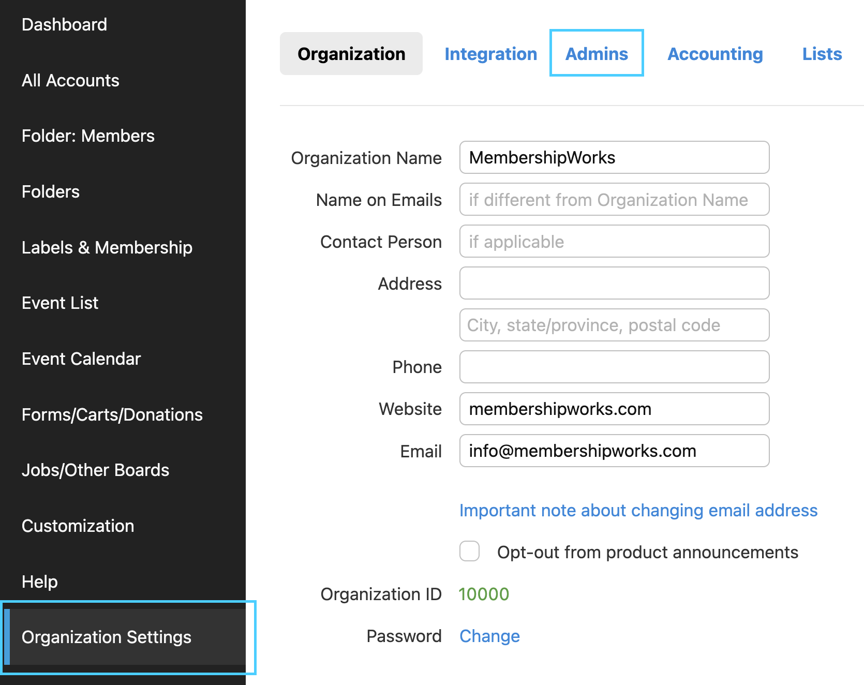Open the Accounting tab

point(715,54)
